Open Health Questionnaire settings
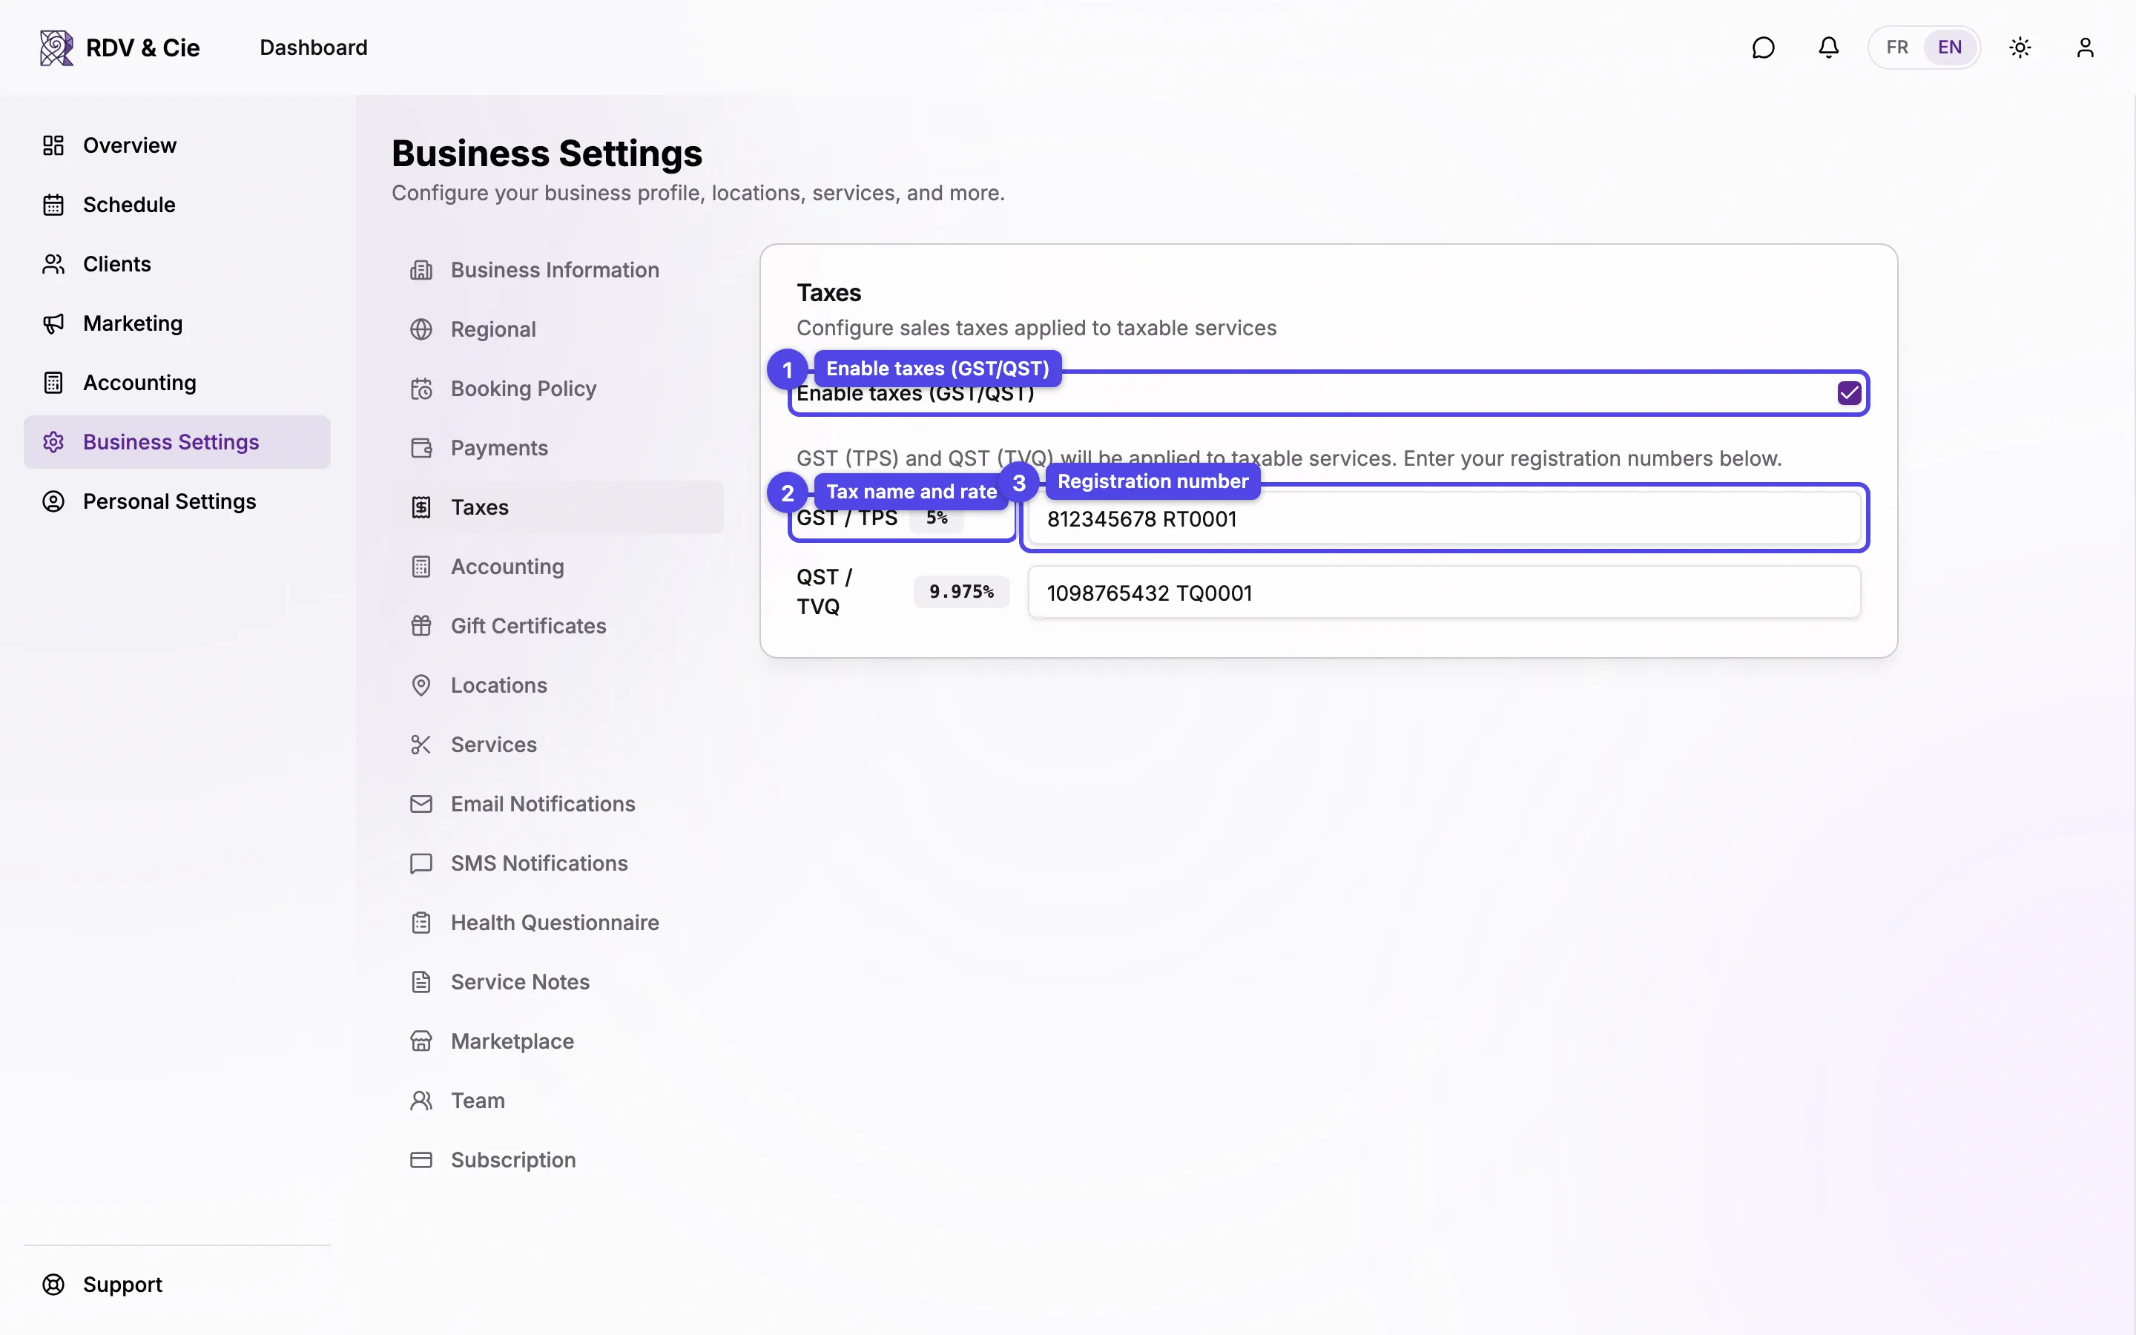Image resolution: width=2136 pixels, height=1335 pixels. (x=558, y=923)
